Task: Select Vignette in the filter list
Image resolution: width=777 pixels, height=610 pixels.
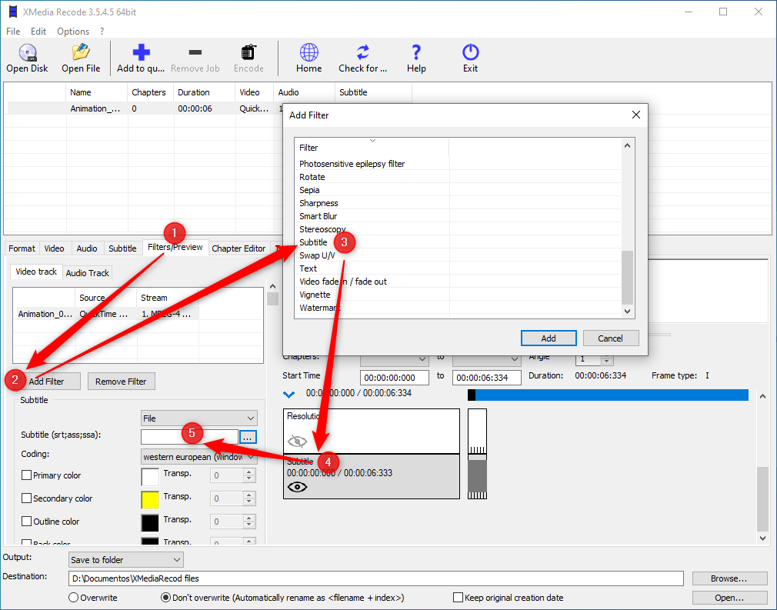Action: [x=315, y=295]
